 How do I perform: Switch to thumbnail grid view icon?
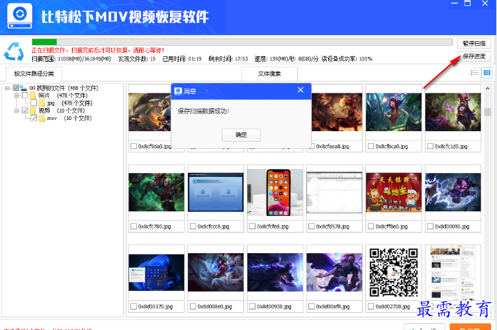click(x=486, y=72)
